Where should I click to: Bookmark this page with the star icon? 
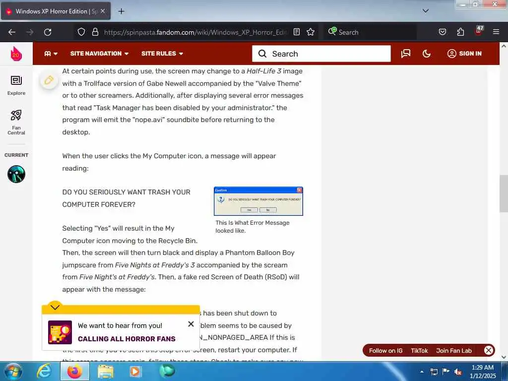tap(311, 32)
